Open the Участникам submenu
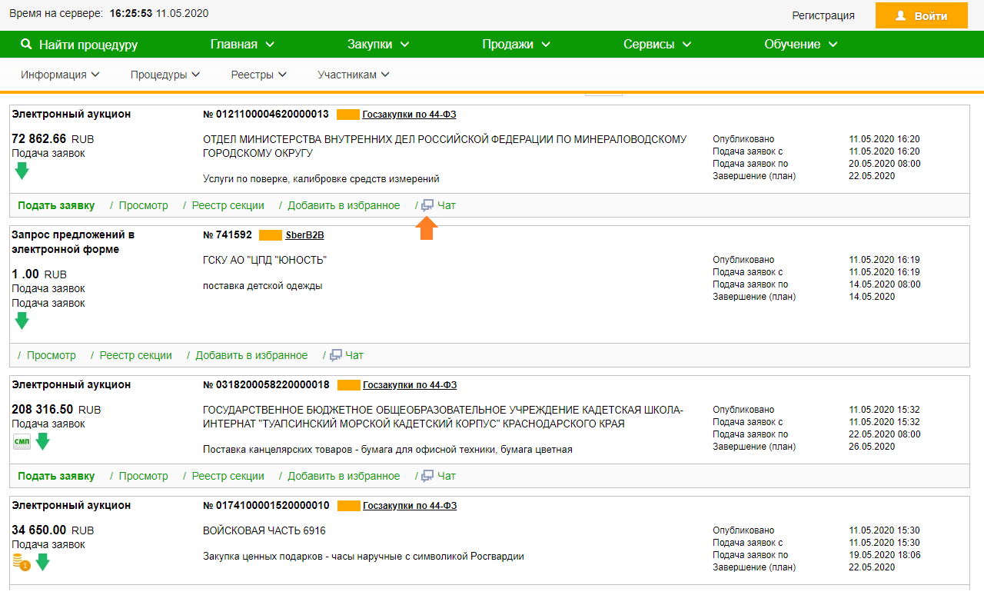Screen dimensions: 984x615 pos(354,75)
